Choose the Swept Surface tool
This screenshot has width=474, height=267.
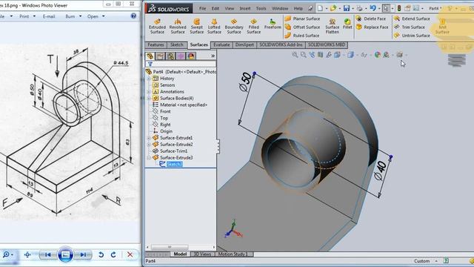coord(196,26)
